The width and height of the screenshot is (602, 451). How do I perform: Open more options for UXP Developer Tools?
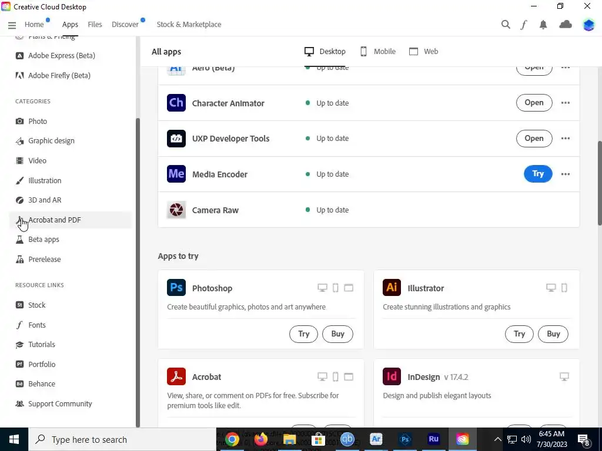click(x=565, y=139)
